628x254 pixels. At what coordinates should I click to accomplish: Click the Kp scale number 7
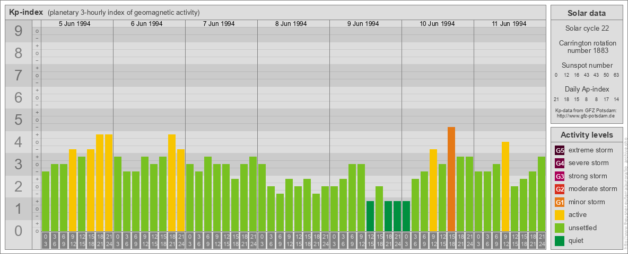(x=18, y=76)
